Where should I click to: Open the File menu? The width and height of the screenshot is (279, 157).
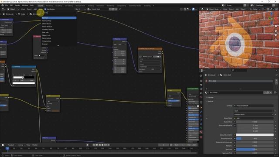[x=7, y=5]
